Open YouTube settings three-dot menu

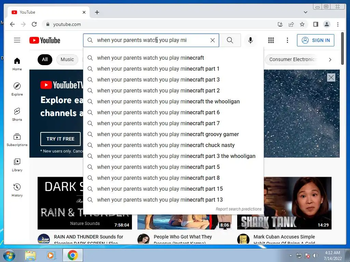(287, 40)
